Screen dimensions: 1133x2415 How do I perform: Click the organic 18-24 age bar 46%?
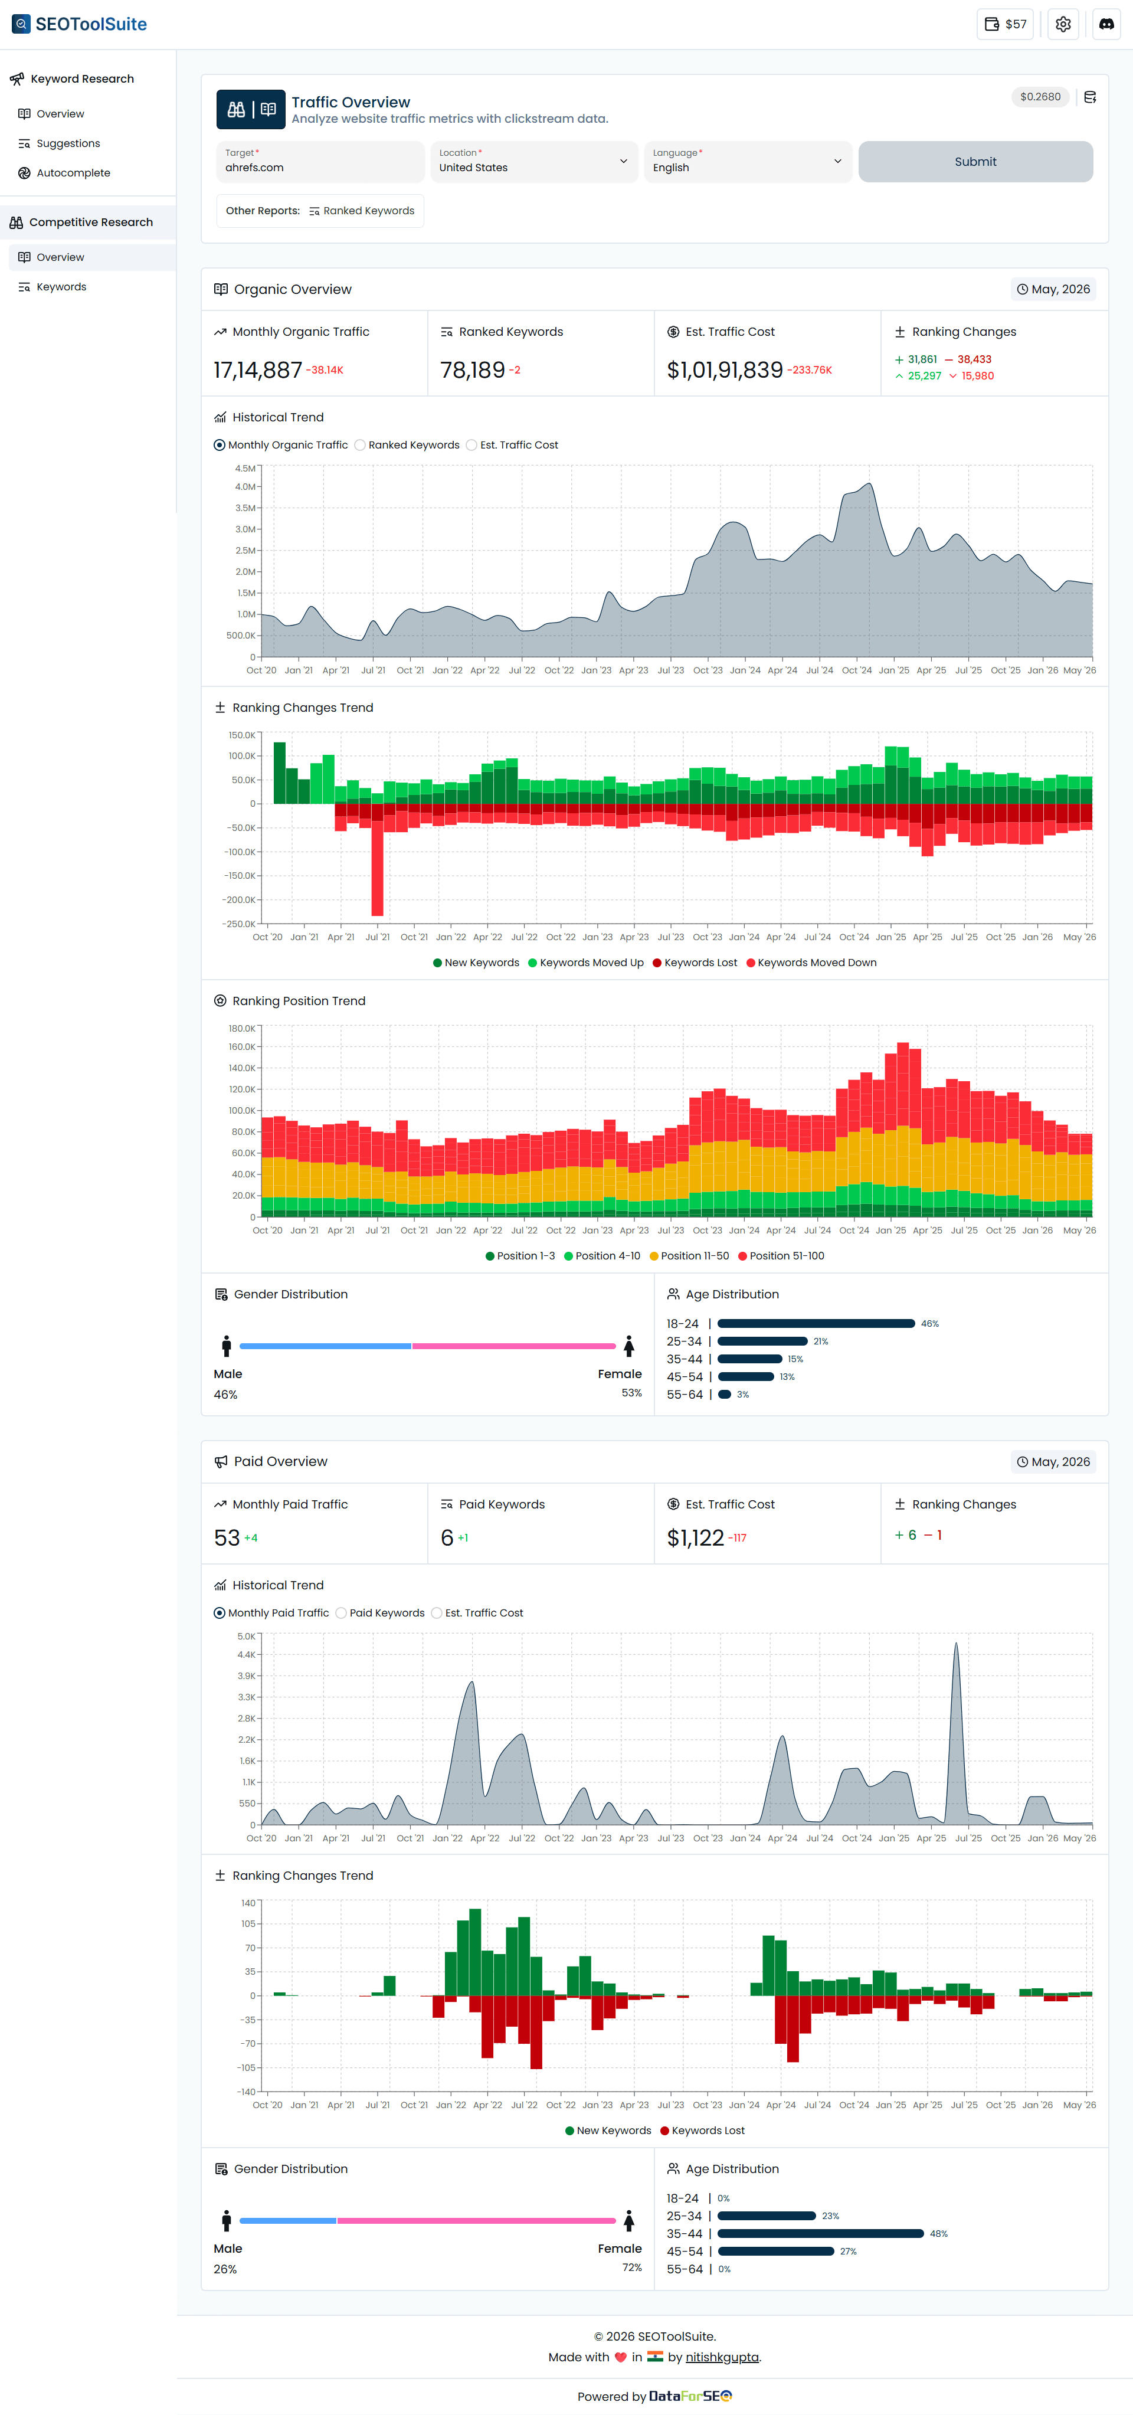816,1324
